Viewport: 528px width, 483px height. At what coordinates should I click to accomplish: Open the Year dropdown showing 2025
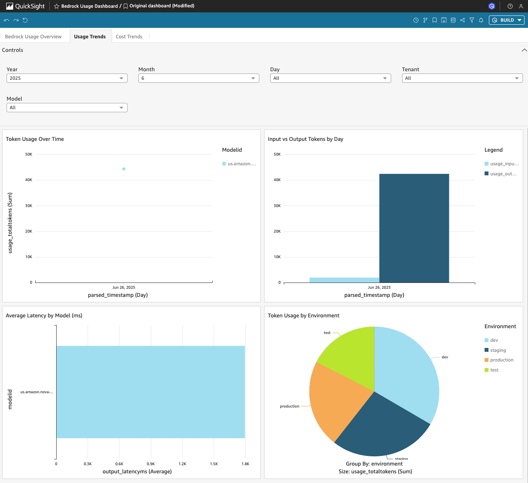(67, 78)
